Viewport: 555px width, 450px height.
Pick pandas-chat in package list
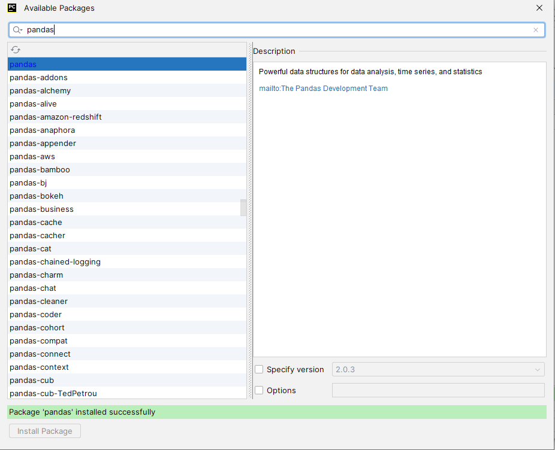[127, 288]
